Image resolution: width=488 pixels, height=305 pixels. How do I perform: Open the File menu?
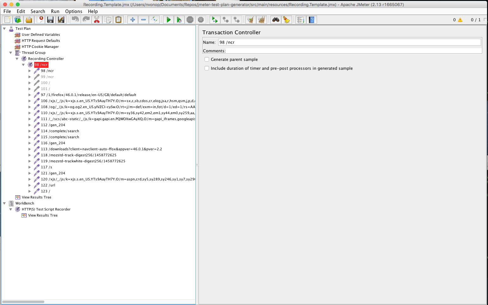[x=7, y=11]
